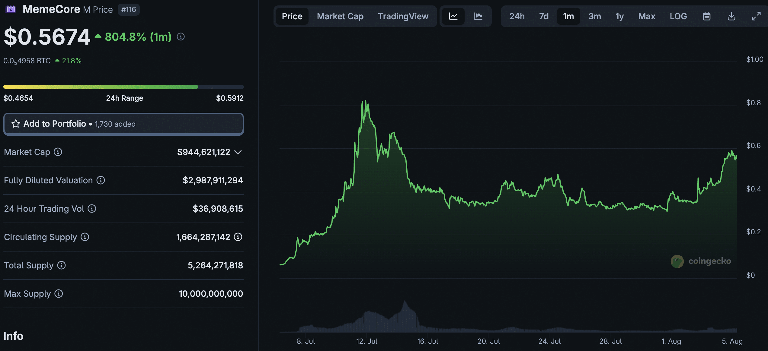Click the Total Supply info tooltip
This screenshot has width=768, height=351.
[62, 265]
